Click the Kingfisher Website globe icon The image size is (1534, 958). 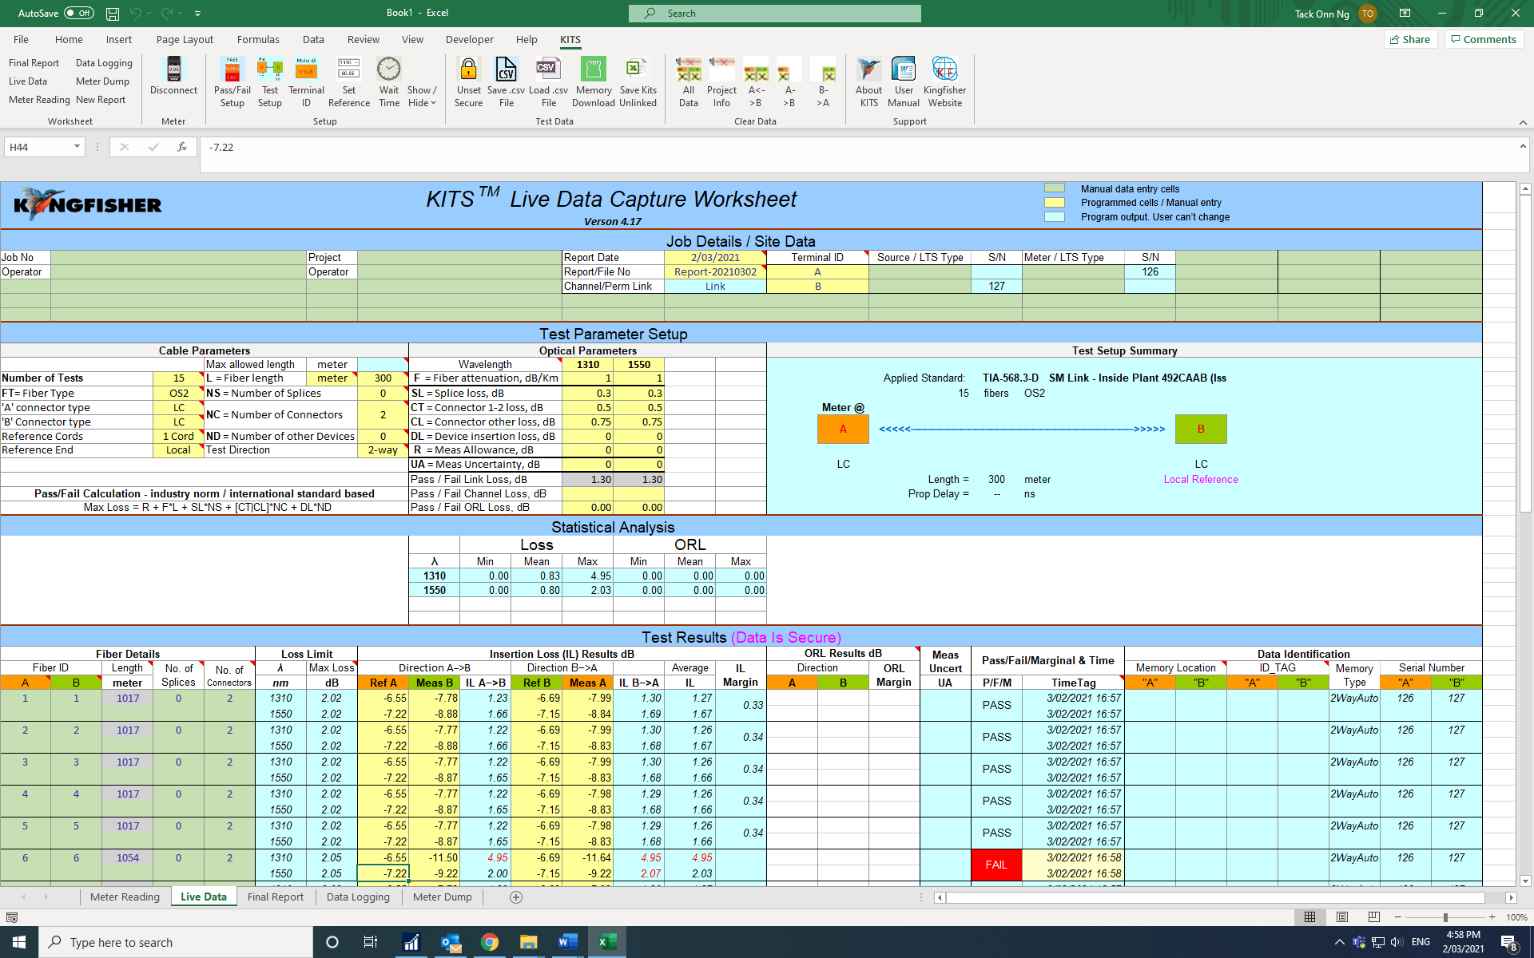coord(944,70)
